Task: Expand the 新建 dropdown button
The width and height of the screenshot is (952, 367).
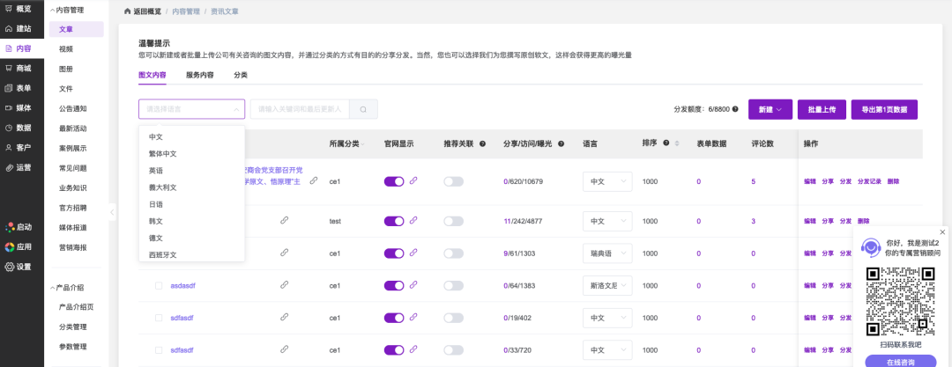Action: [x=770, y=109]
